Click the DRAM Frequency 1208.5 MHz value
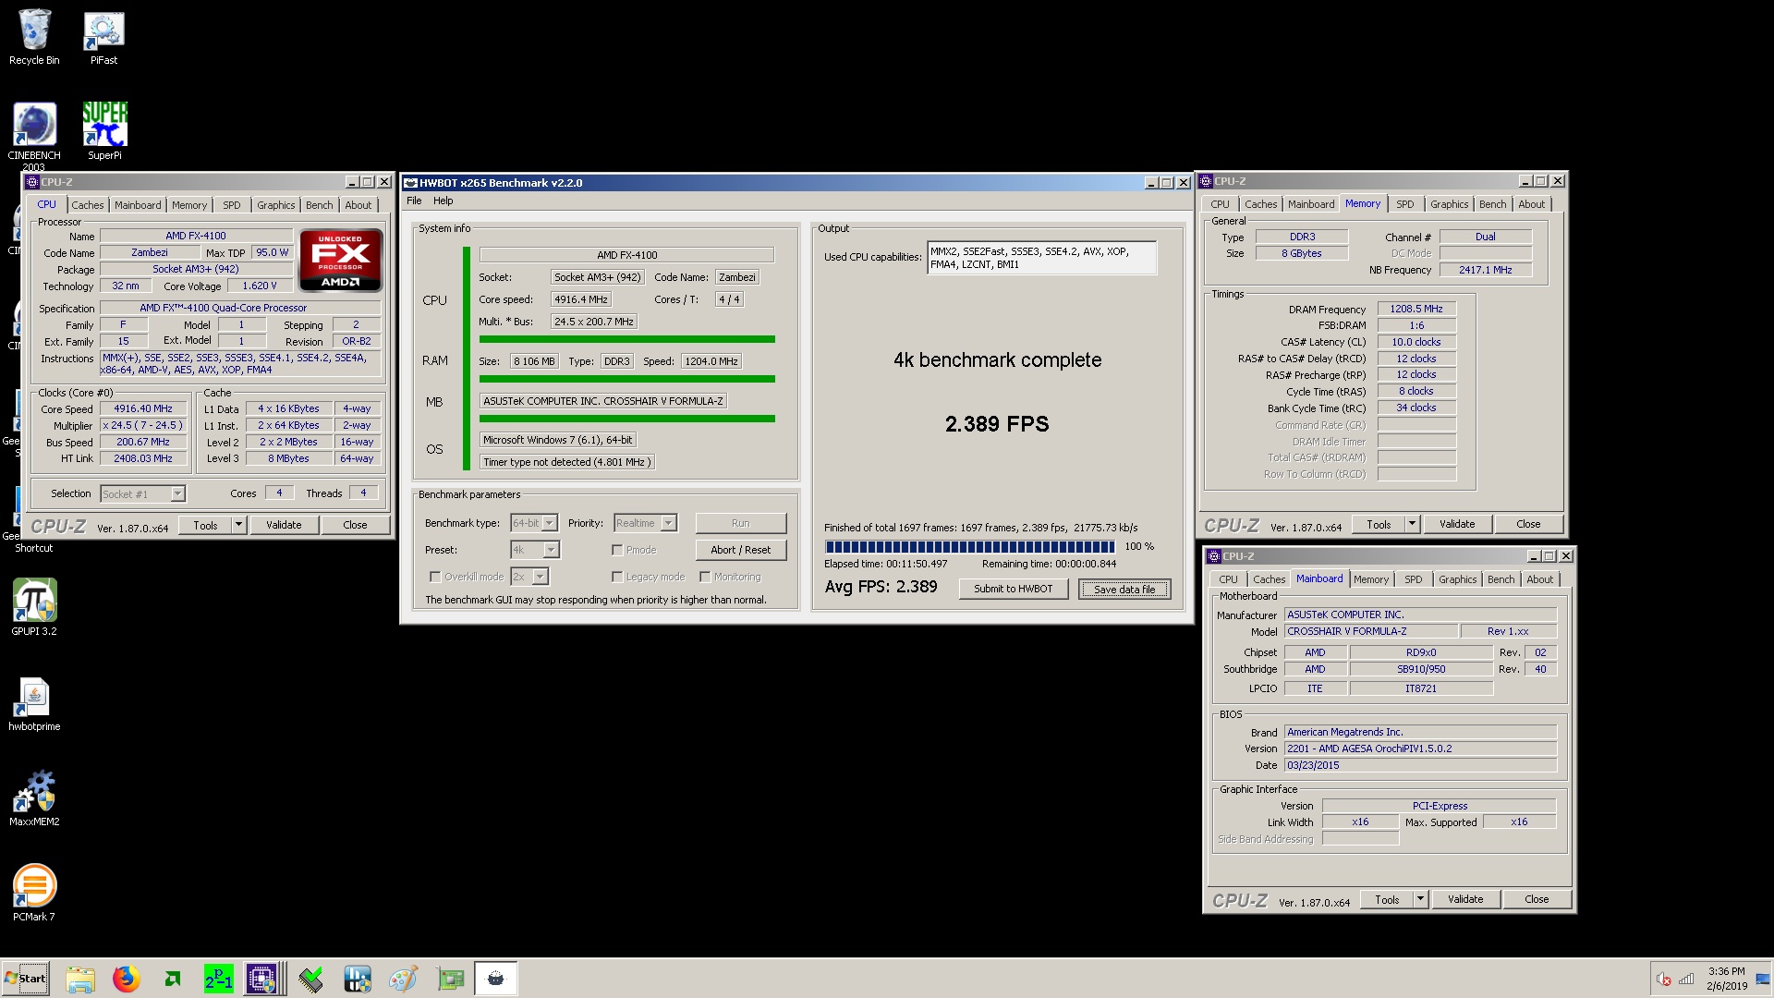 pyautogui.click(x=1416, y=309)
